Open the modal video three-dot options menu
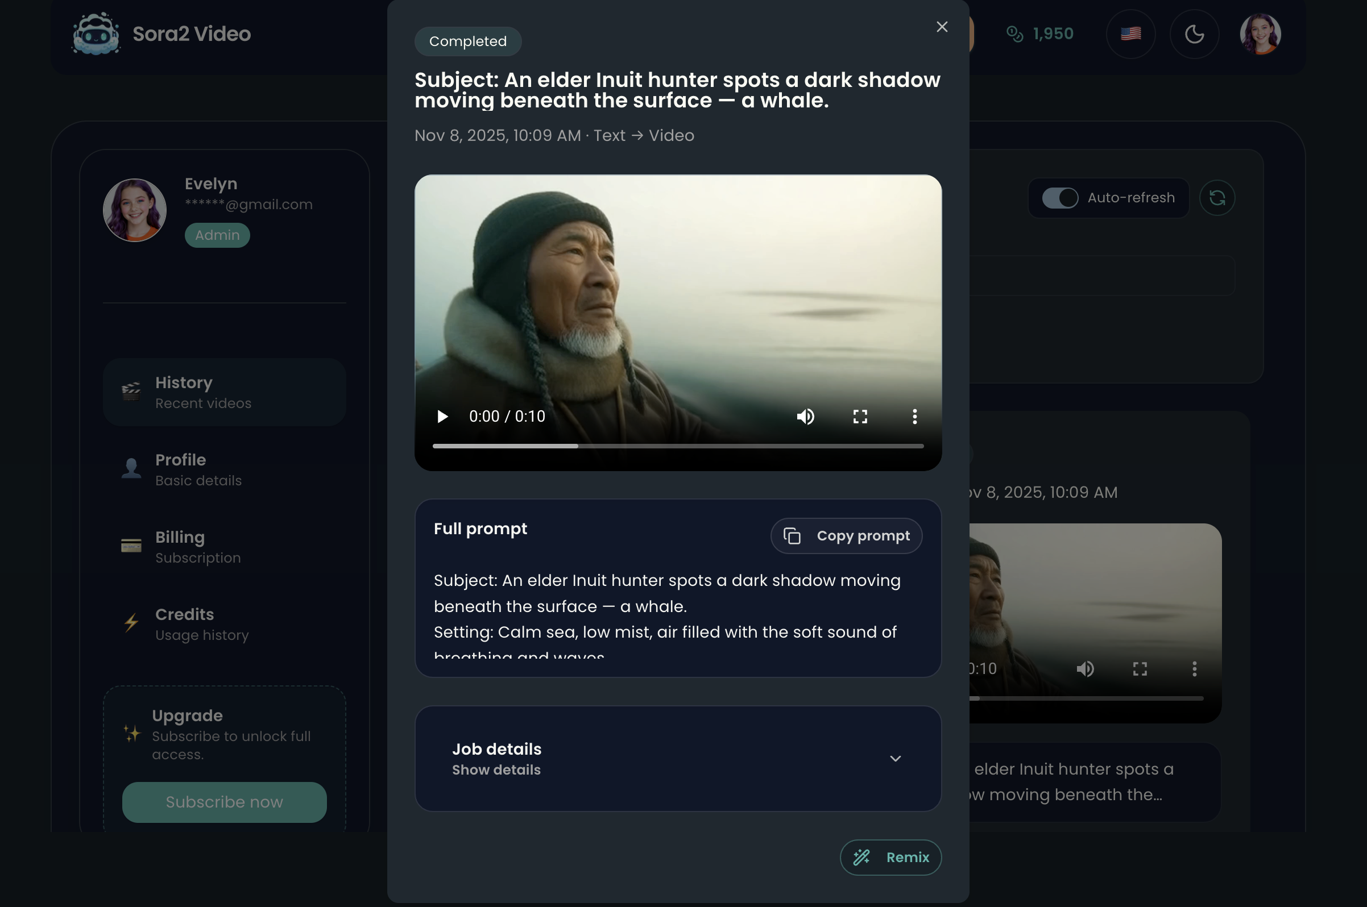1367x907 pixels. tap(914, 417)
